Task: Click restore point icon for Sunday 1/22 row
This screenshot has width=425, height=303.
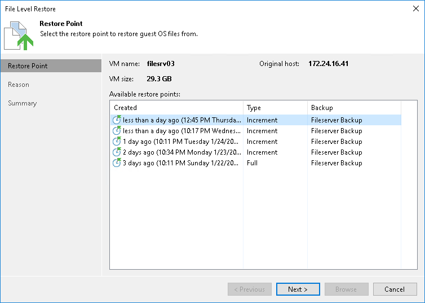Action: click(x=117, y=163)
